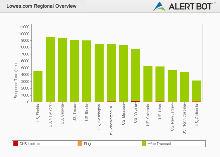Click the US, Missouri axis label
The width and height of the screenshot is (220, 157).
tap(123, 114)
